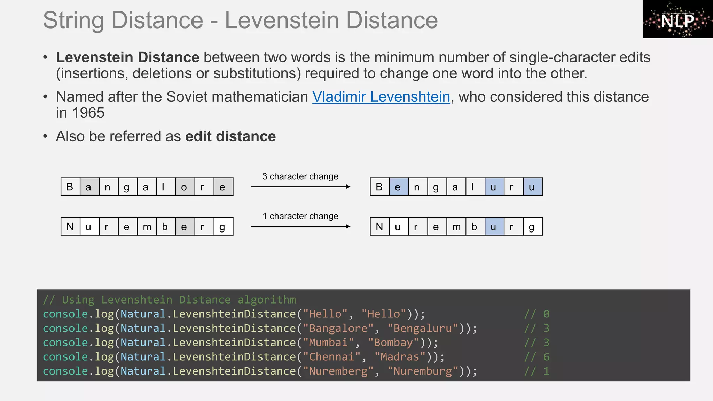Open the Vladimir Levenshtein hyperlink
Image resolution: width=713 pixels, height=401 pixels.
point(381,97)
